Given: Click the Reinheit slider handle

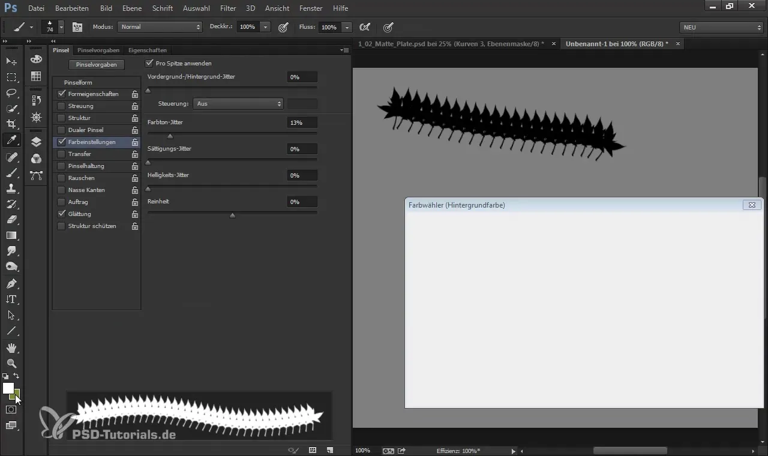Looking at the screenshot, I should (232, 215).
